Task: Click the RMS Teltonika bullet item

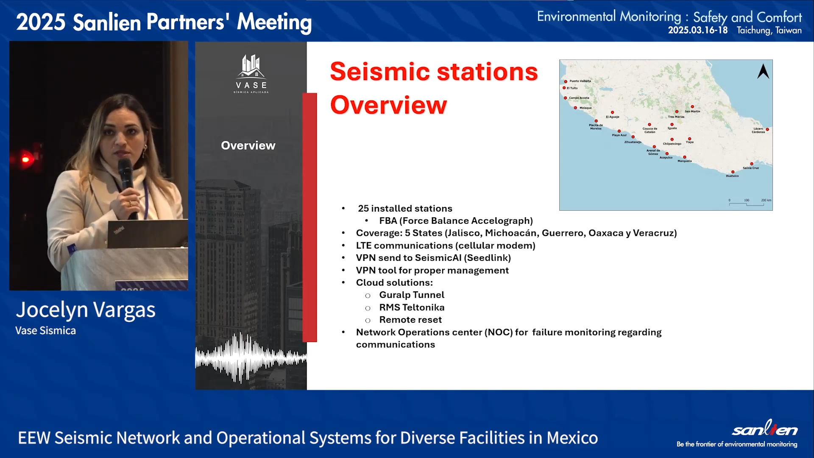Action: (x=411, y=307)
